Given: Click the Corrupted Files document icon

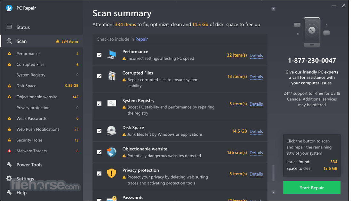Looking at the screenshot, I should (112, 76).
